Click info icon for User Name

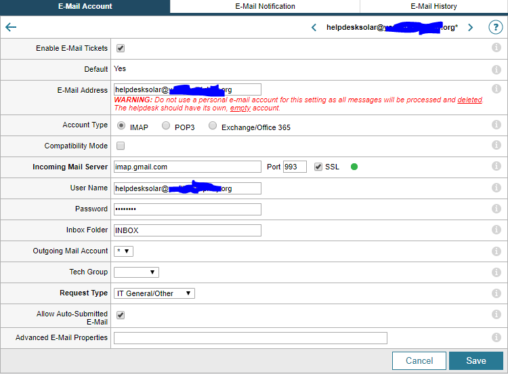click(x=496, y=188)
